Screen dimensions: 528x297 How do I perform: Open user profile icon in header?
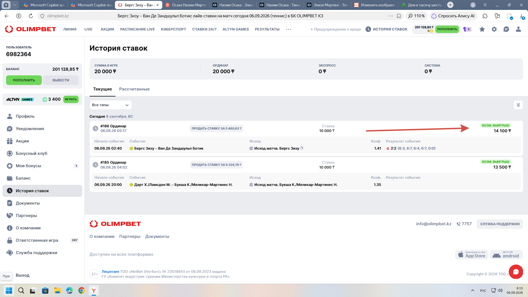coord(518,29)
